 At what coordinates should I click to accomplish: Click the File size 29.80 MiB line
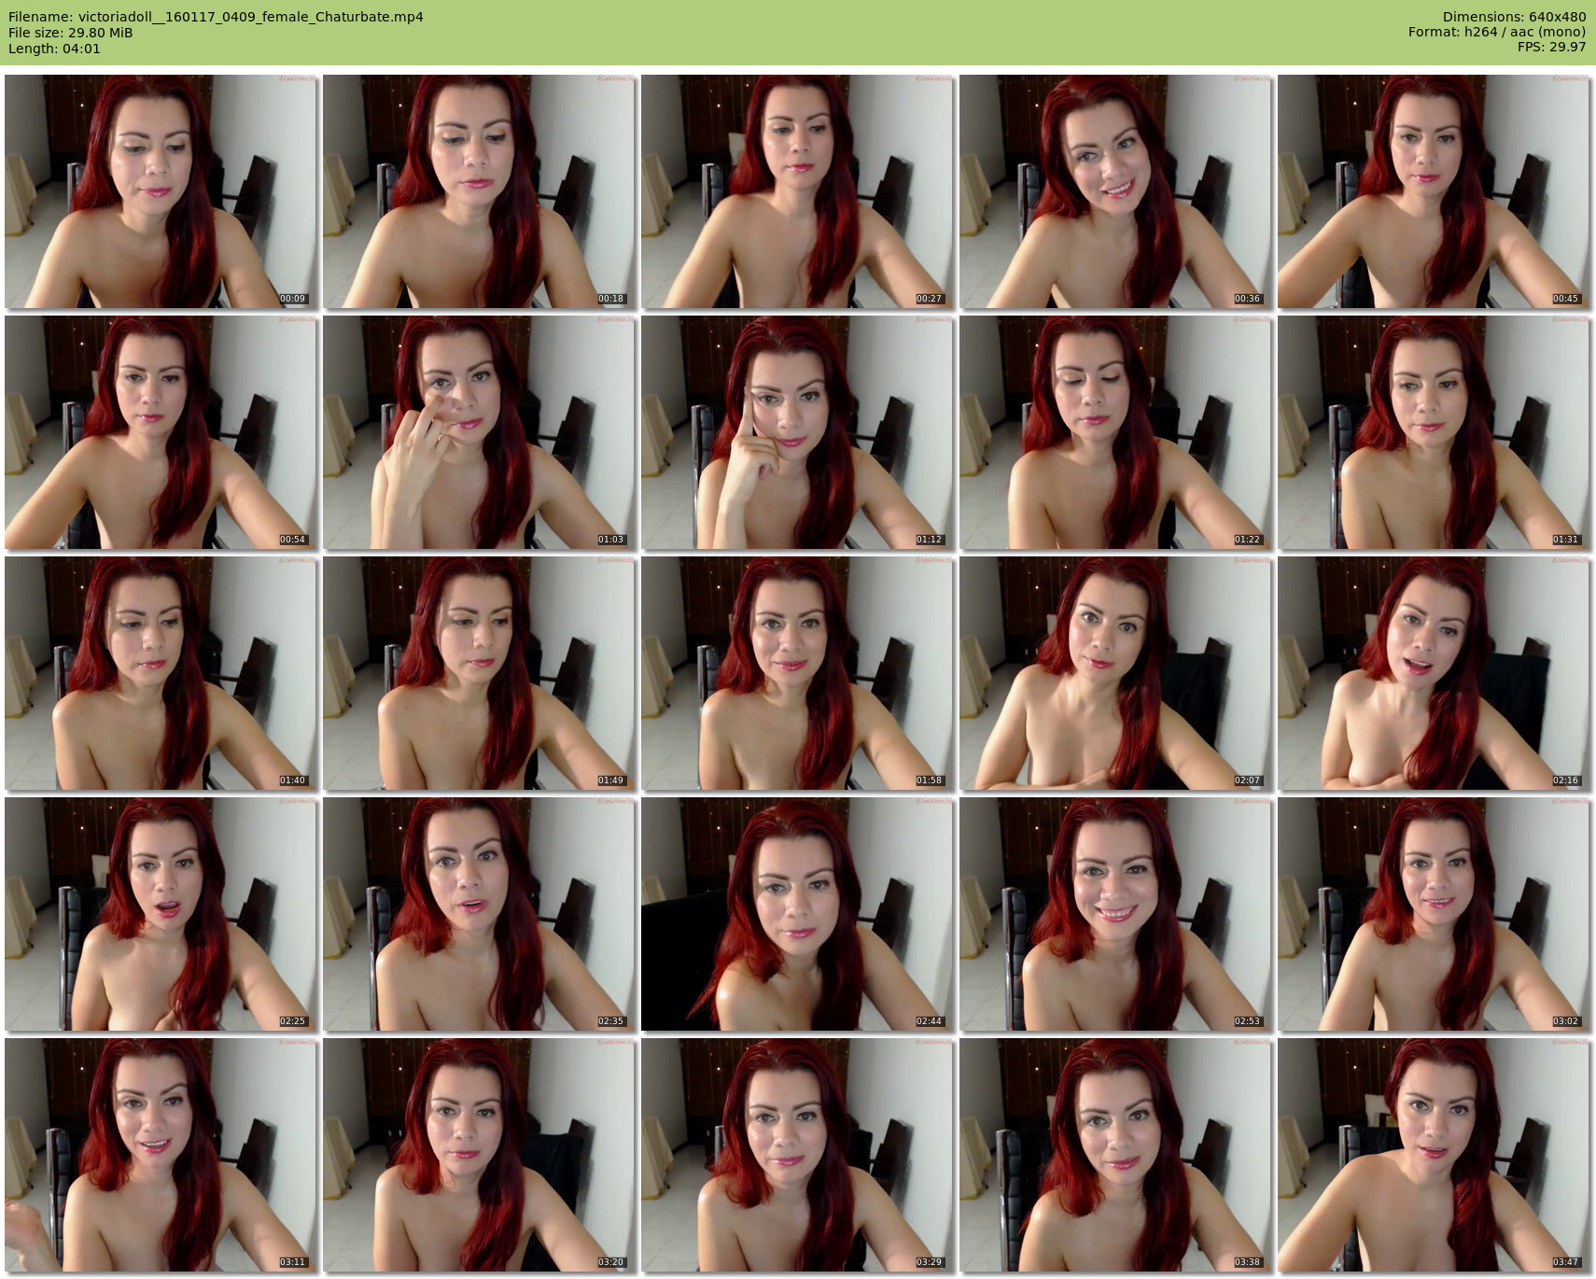click(71, 33)
